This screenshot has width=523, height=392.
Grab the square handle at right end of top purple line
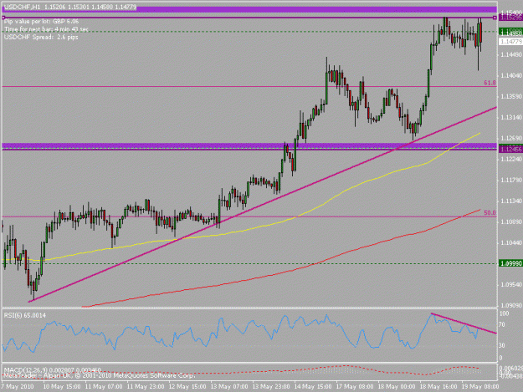coord(495,18)
